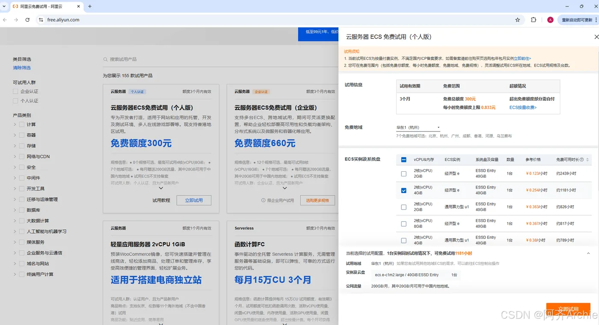Select the ￥0.123/小时 经济型 e instance row checkbox
599x325 pixels.
404,174
